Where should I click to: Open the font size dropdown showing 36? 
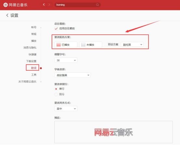(66, 60)
